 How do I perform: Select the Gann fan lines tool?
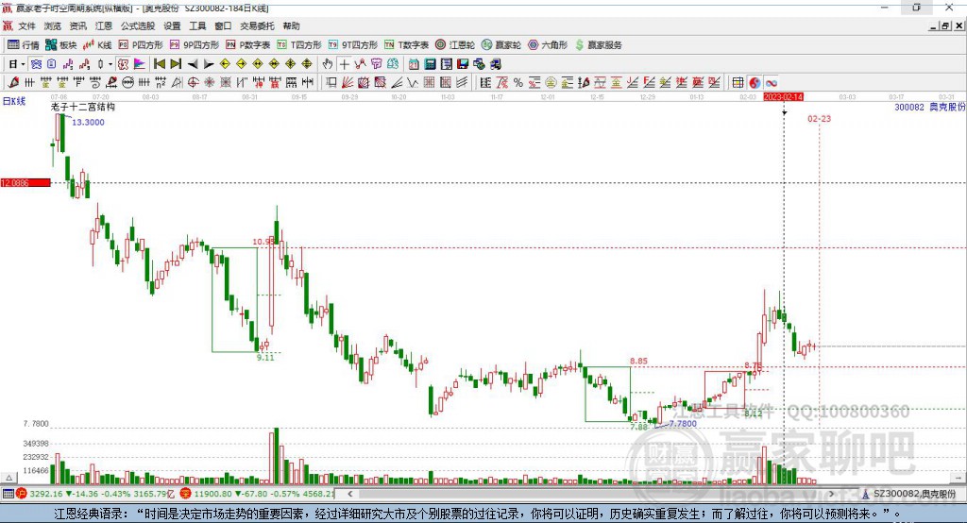pos(348,82)
